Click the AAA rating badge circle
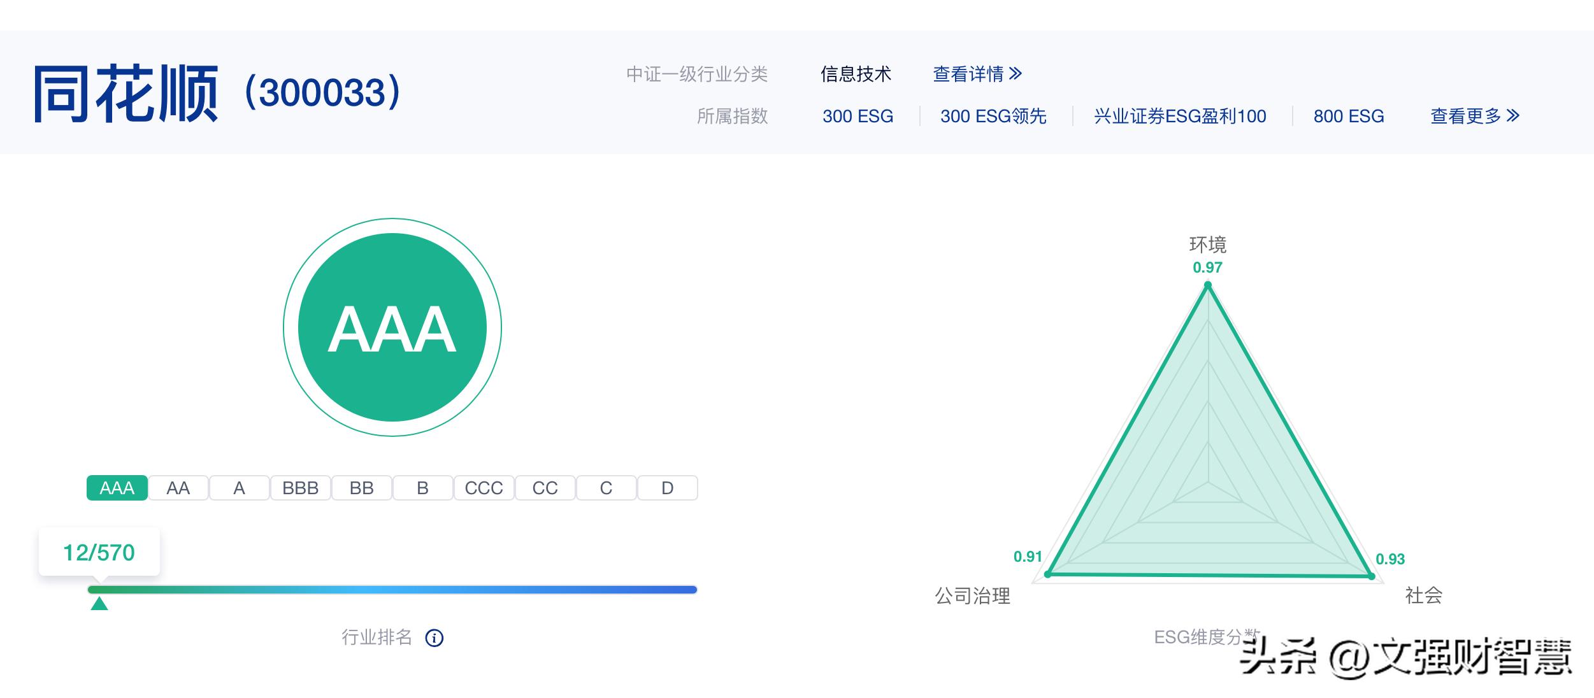Screen dimensions: 1594x698 coord(393,327)
